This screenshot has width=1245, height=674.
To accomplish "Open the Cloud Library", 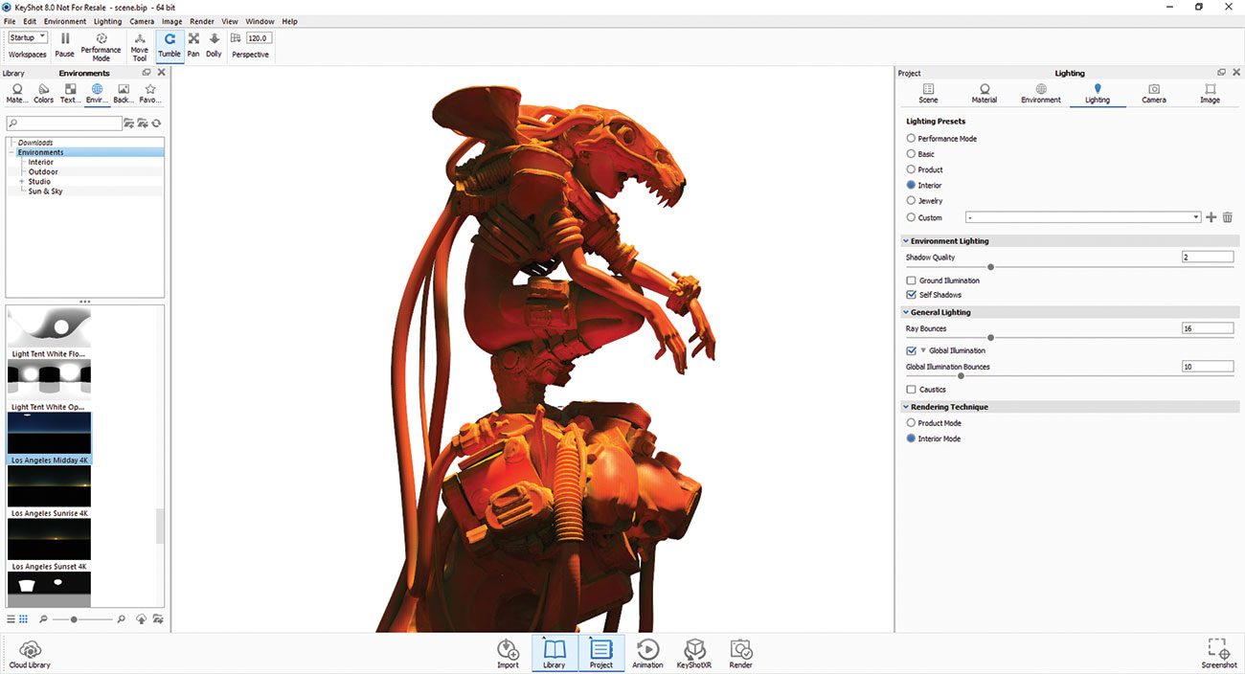I will (x=30, y=653).
